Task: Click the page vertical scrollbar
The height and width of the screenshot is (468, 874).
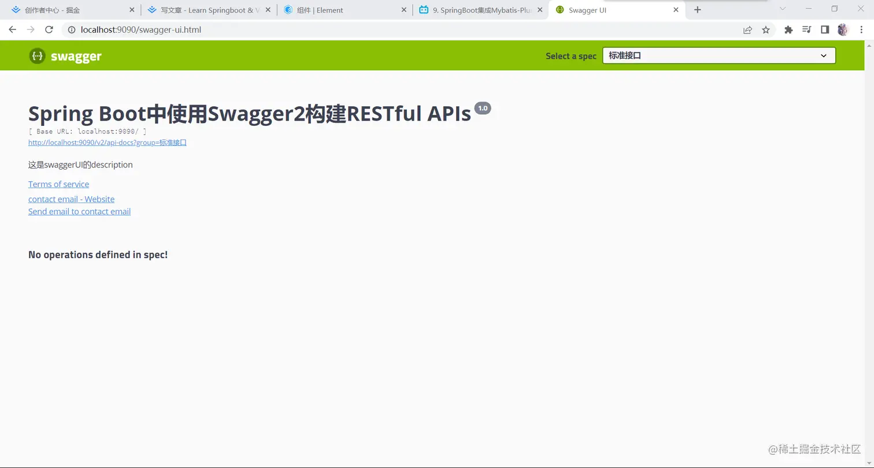Action: coord(869,254)
